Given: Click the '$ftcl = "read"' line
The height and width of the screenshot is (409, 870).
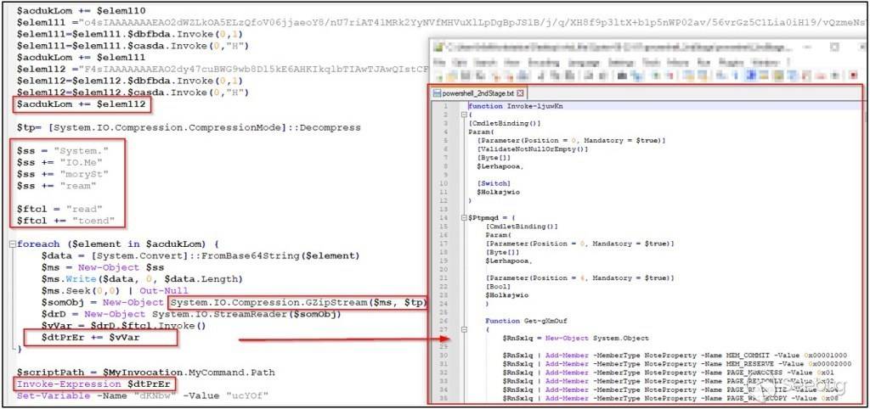Looking at the screenshot, I should point(60,209).
